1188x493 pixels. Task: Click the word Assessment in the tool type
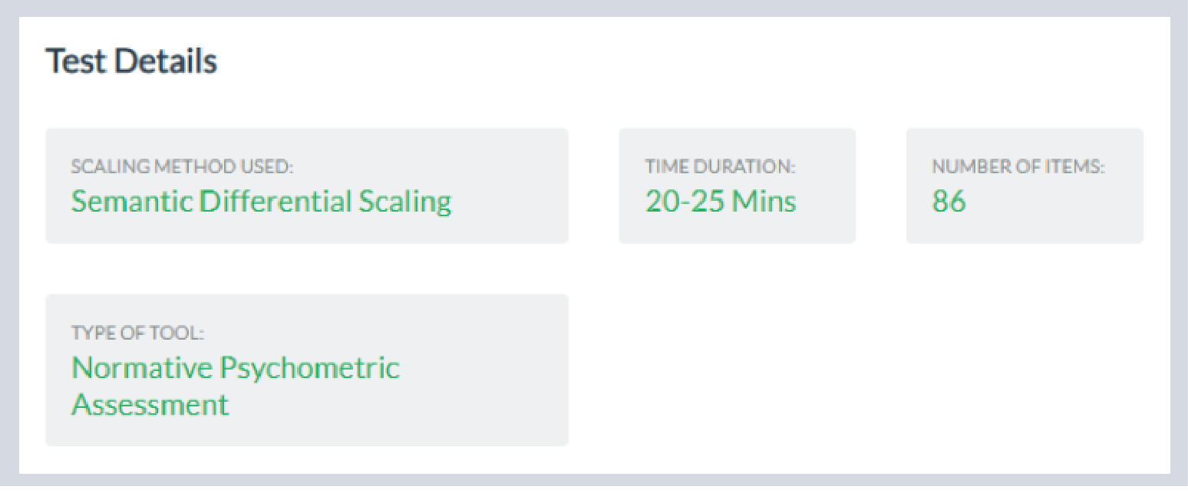(x=150, y=404)
